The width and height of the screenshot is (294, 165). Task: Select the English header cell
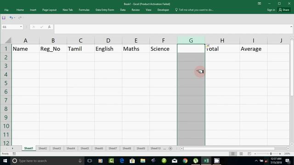coord(108,49)
